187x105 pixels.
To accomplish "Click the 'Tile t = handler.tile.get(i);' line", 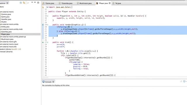I will point(76,53).
